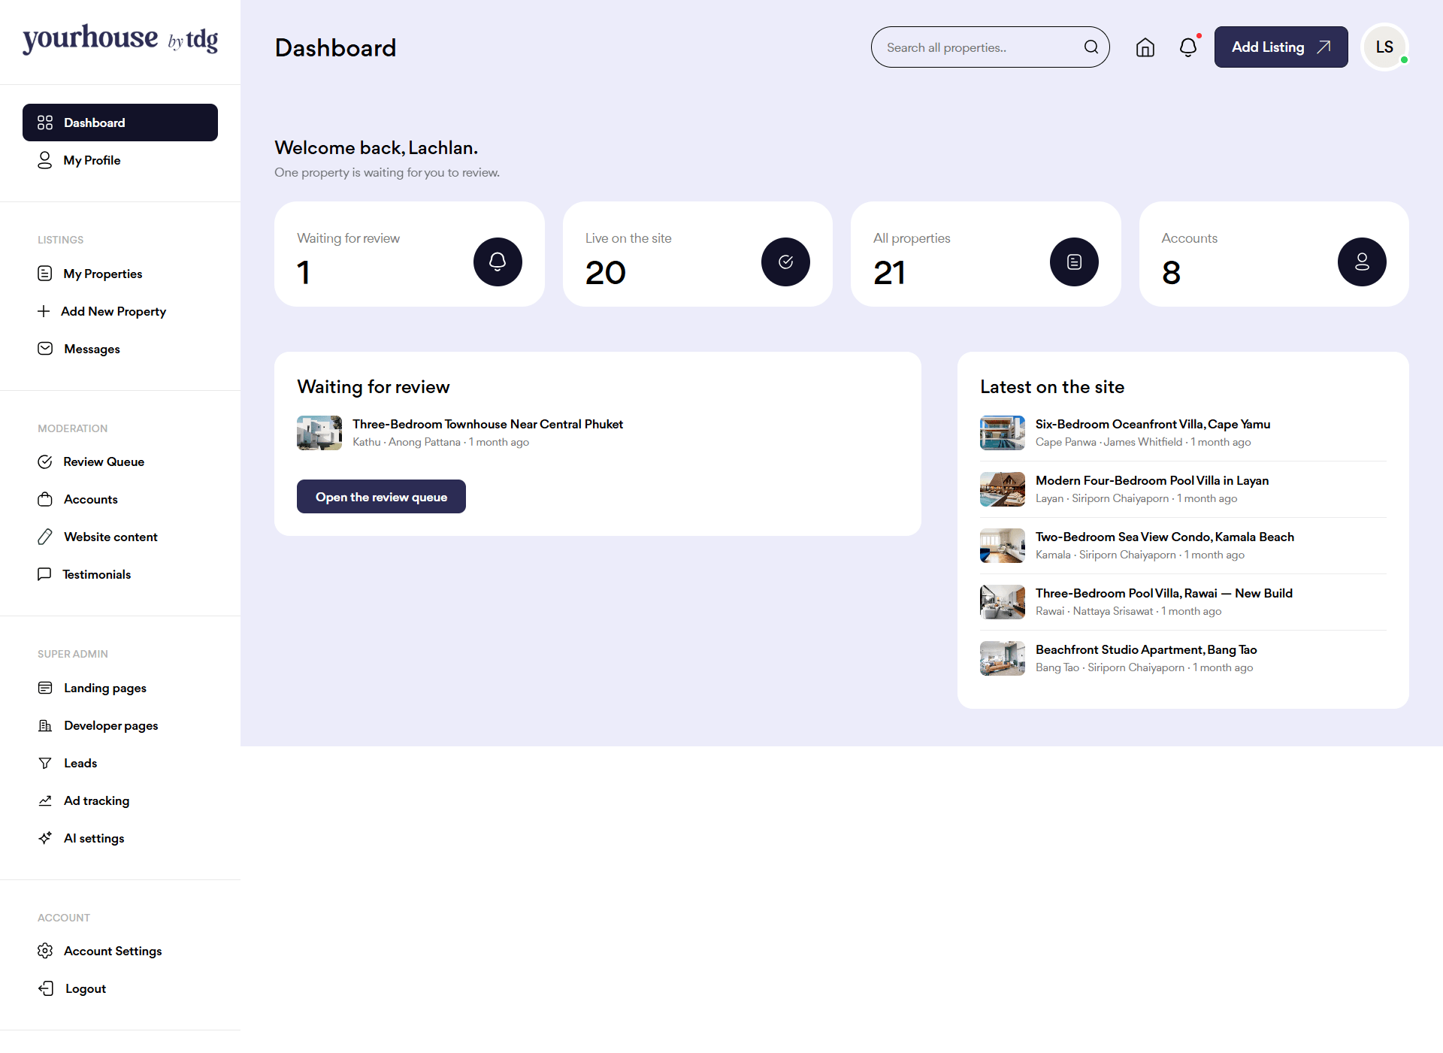Open Beachfront Studio Apartment, Bang Tao

pos(1146,649)
